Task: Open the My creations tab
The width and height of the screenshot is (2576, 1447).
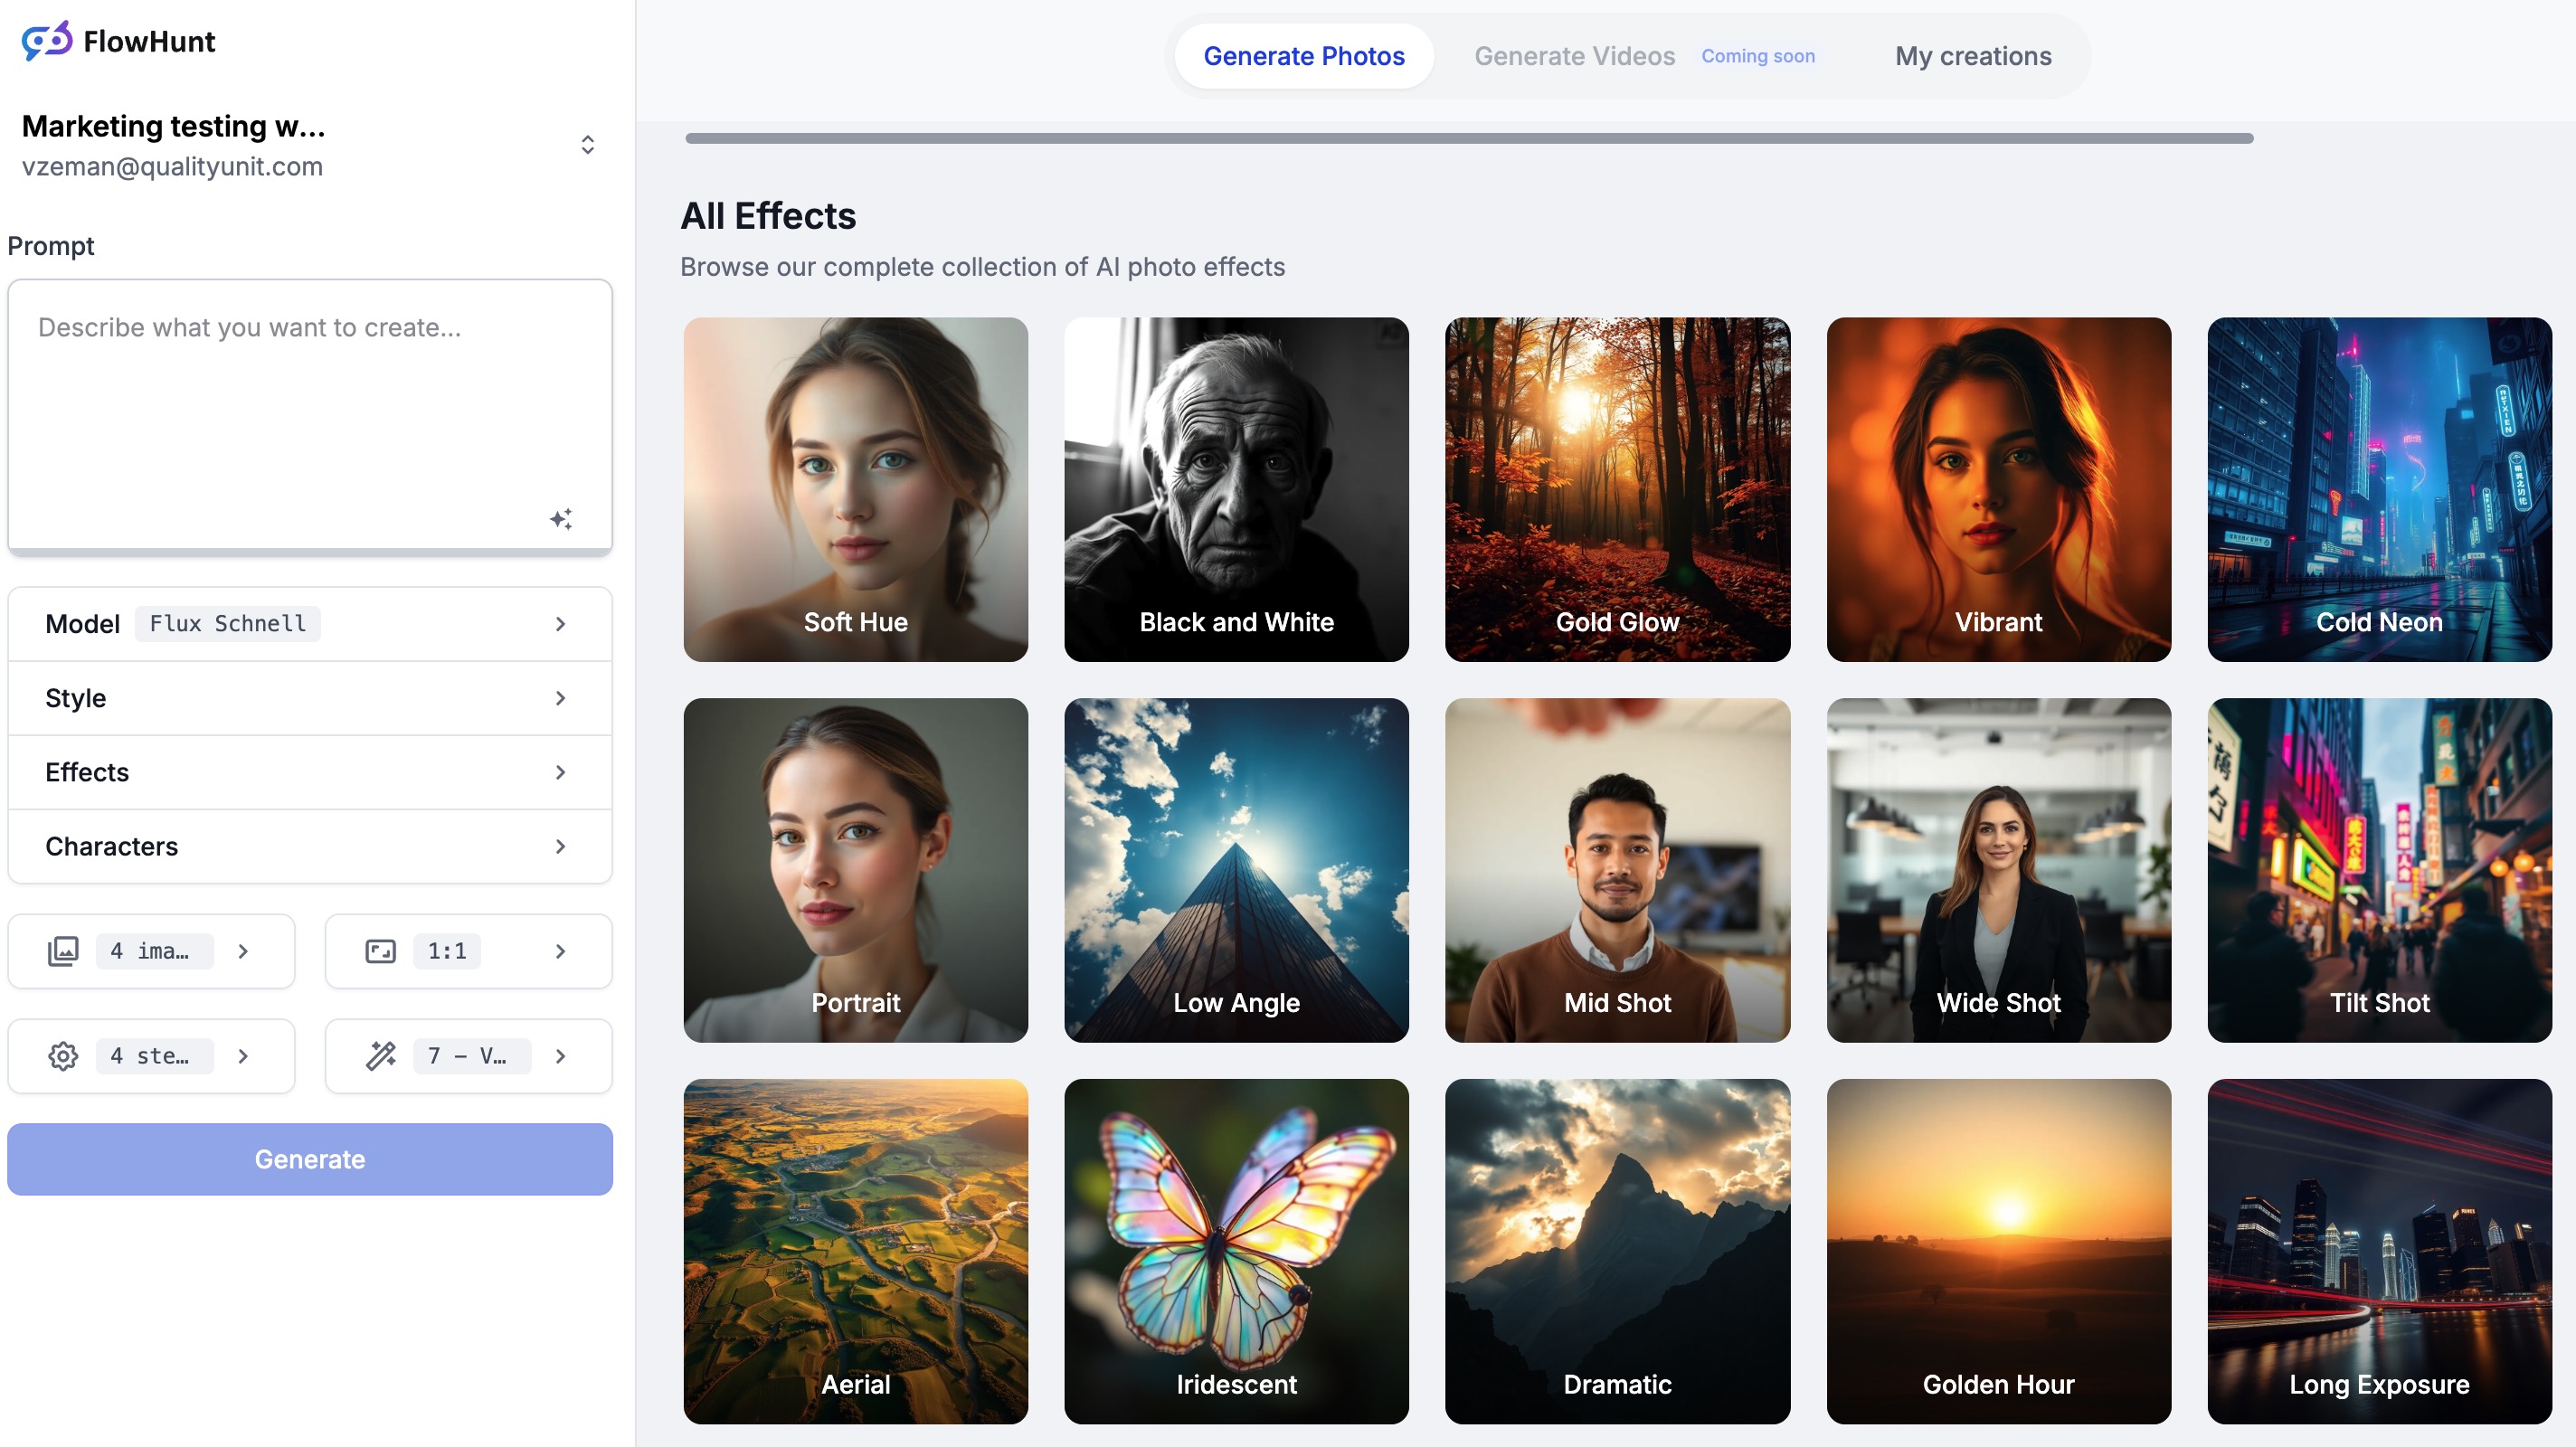Action: (1972, 56)
